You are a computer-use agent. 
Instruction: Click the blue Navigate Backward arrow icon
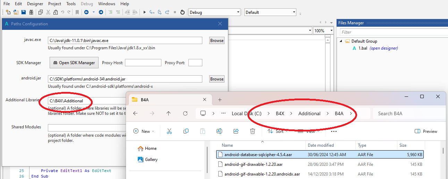pyautogui.click(x=86, y=12)
